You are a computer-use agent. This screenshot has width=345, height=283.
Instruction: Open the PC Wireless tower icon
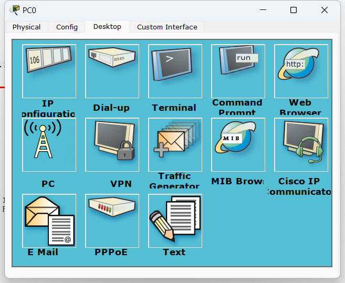click(x=49, y=145)
